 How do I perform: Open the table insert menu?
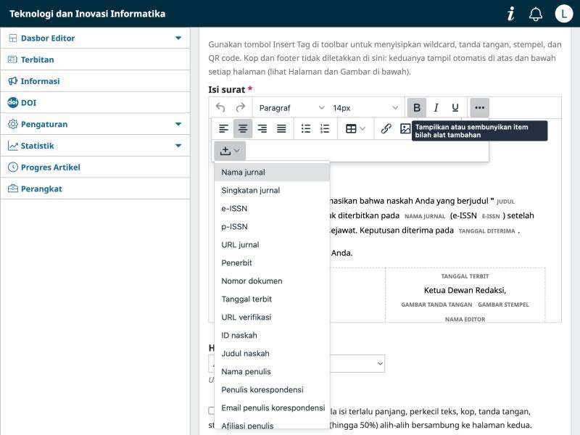(355, 129)
